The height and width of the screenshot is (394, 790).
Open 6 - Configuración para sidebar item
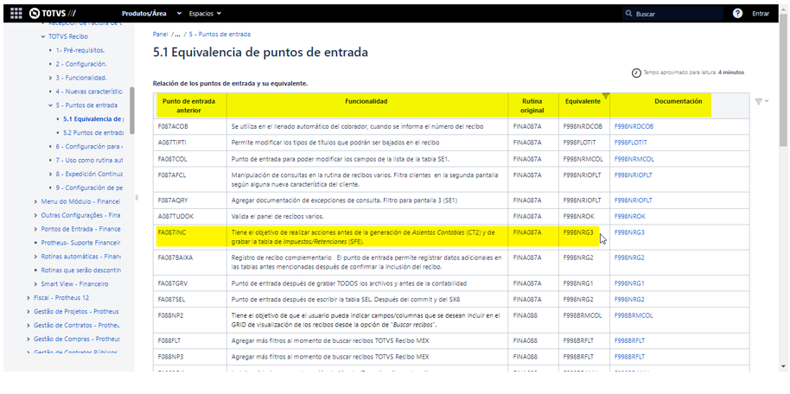coord(89,147)
